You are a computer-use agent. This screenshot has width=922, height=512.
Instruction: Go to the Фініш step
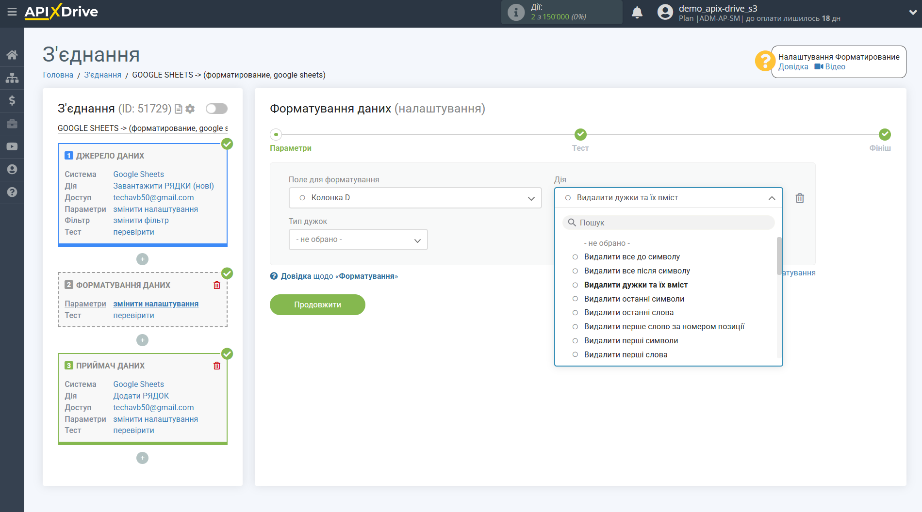pyautogui.click(x=880, y=148)
